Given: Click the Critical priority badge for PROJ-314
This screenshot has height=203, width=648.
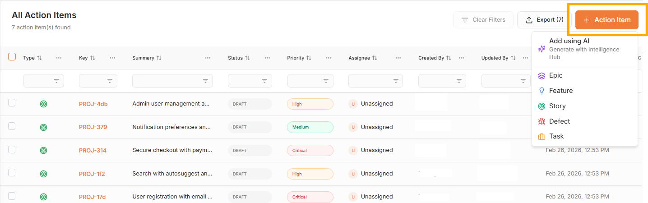Looking at the screenshot, I should (x=310, y=150).
